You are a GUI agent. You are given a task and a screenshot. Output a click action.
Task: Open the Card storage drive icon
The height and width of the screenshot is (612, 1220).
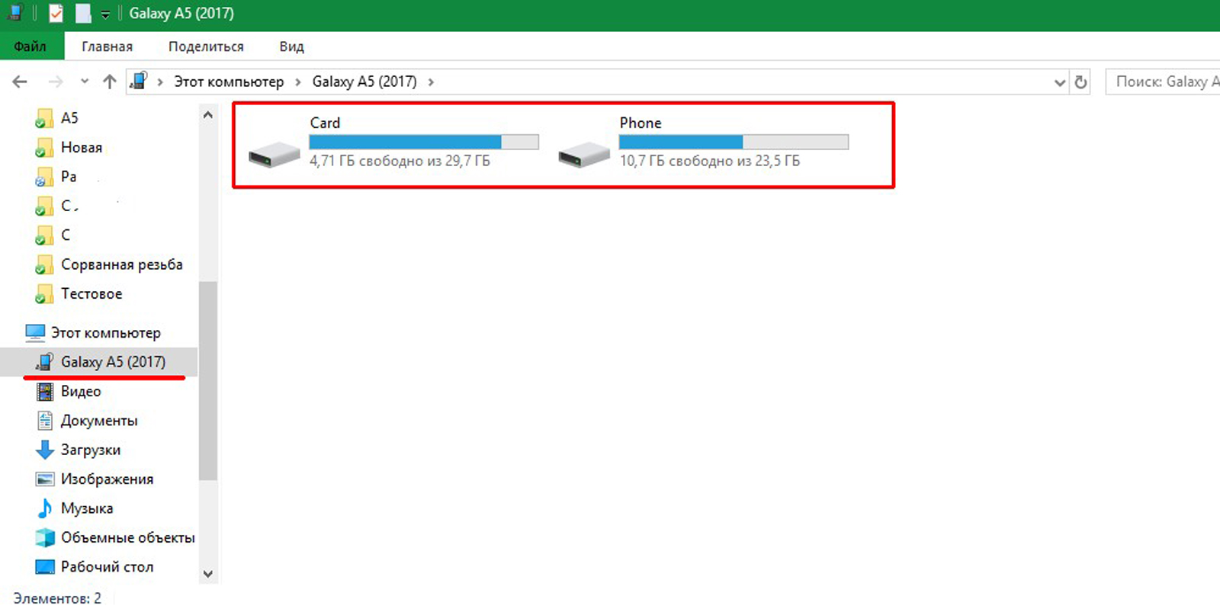click(274, 155)
